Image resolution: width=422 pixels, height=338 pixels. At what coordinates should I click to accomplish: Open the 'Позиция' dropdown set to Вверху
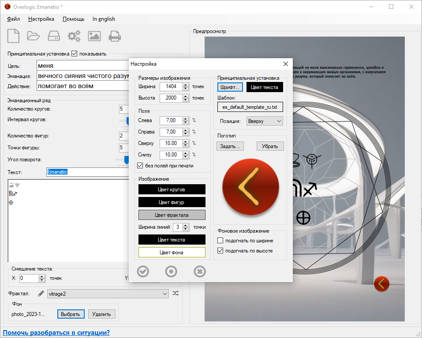(264, 121)
